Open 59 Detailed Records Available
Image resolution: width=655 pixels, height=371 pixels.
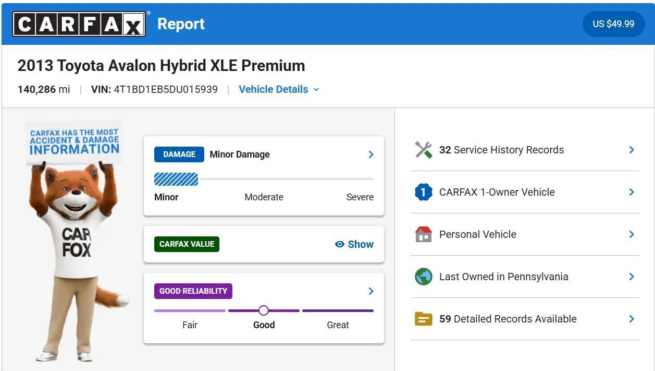[x=525, y=319]
